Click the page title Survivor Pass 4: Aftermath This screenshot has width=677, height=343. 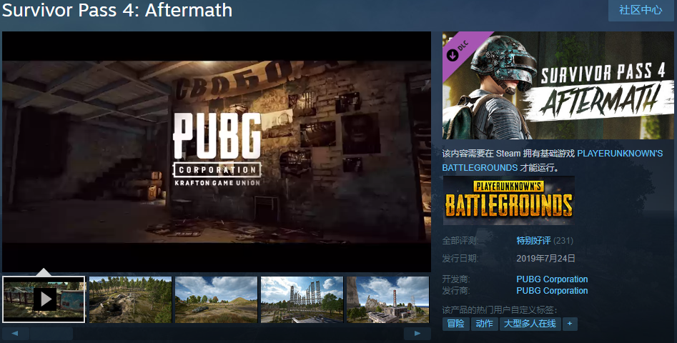coord(117,10)
